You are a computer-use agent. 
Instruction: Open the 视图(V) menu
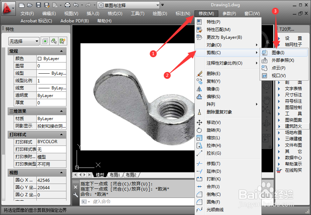(x=71, y=14)
